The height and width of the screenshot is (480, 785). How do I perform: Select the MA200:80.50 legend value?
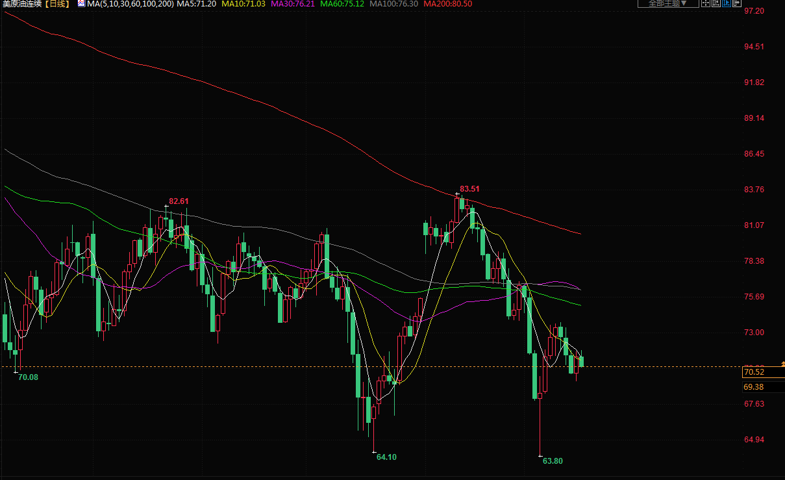(448, 4)
